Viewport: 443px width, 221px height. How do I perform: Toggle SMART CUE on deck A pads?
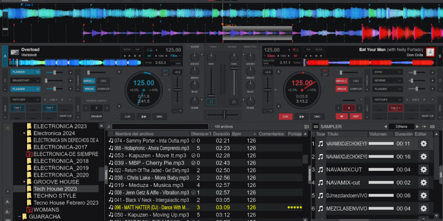(66, 116)
